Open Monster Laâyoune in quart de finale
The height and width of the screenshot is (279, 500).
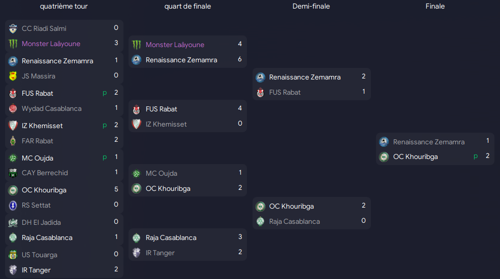point(175,45)
